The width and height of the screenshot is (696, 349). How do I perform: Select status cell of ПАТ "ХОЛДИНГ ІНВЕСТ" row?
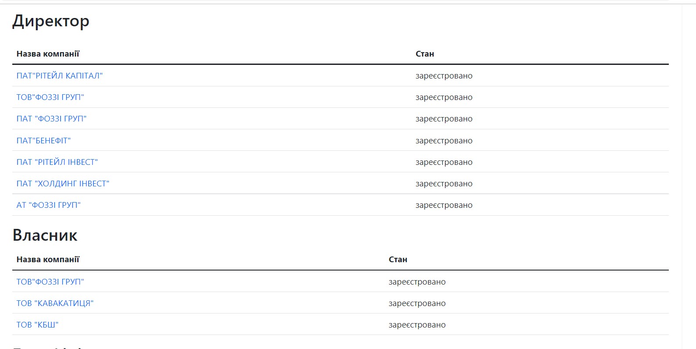(444, 184)
